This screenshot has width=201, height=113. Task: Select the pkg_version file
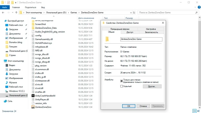41,66
